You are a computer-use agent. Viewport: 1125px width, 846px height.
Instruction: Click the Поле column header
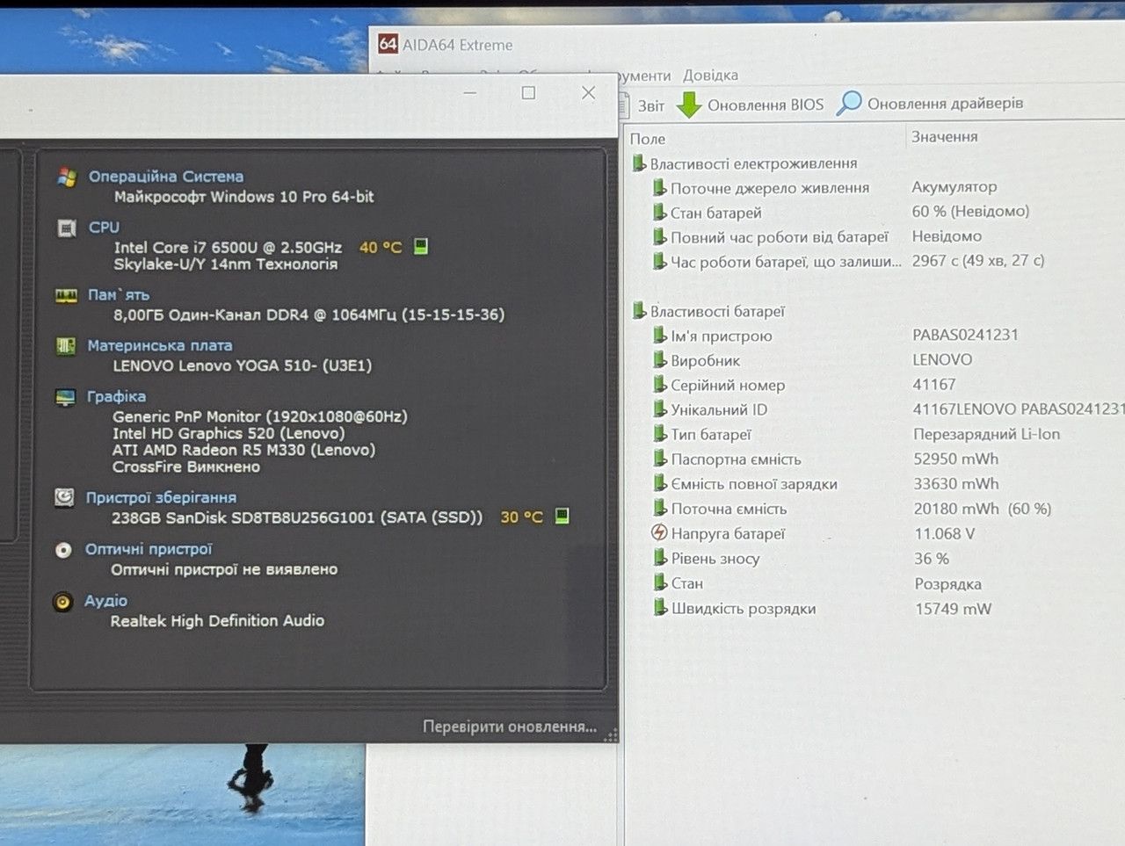(648, 139)
